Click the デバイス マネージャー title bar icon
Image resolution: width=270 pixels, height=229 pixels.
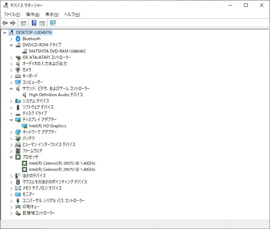pyautogui.click(x=6, y=5)
